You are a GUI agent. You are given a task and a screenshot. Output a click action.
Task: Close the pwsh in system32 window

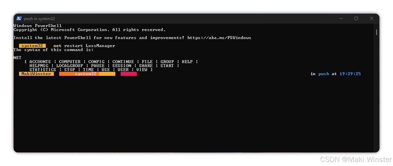372,18
